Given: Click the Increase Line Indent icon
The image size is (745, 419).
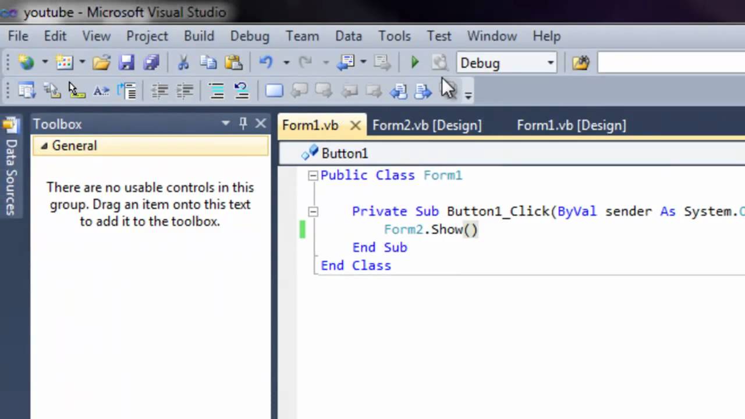Looking at the screenshot, I should pos(185,90).
